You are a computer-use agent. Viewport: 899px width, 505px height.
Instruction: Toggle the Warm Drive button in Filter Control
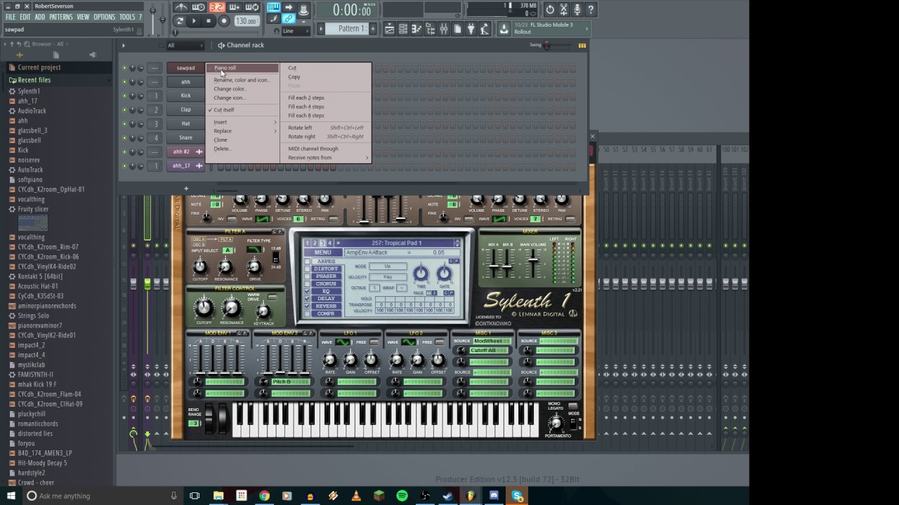[272, 297]
